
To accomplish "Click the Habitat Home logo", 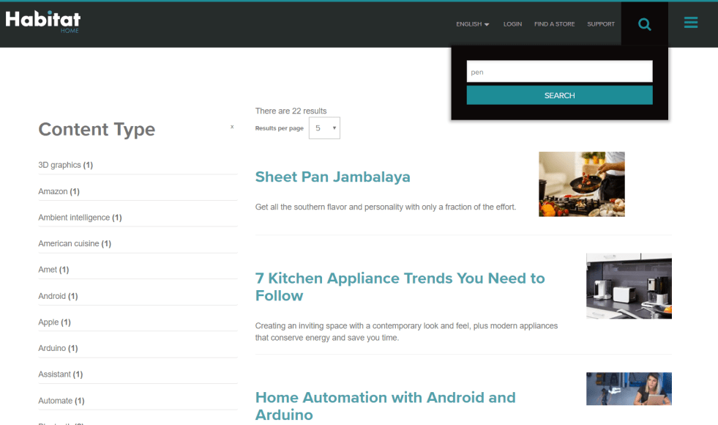I will [x=43, y=21].
